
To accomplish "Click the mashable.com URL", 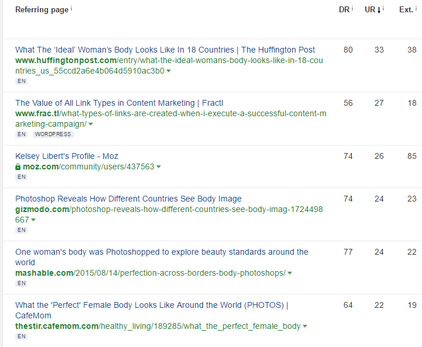I will (150, 273).
